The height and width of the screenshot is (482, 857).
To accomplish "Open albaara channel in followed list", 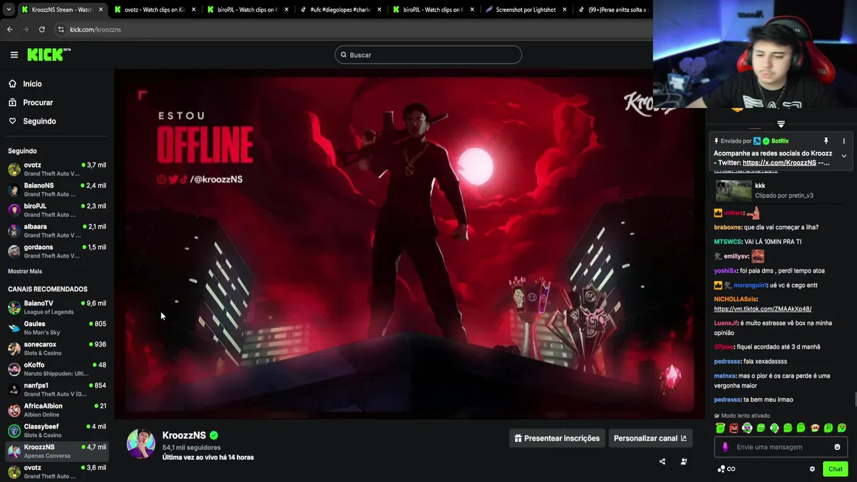I will tap(57, 231).
